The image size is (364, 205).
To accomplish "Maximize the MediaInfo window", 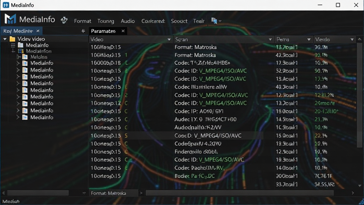I will tap(338, 5).
